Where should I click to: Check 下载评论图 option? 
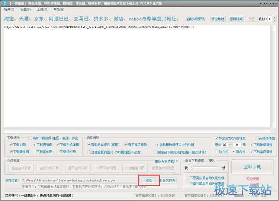(x=58, y=152)
